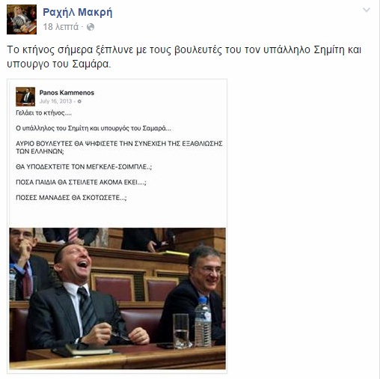The height and width of the screenshot is (379, 380).
Task: Click the globe public privacy icon
Action: pyautogui.click(x=91, y=27)
